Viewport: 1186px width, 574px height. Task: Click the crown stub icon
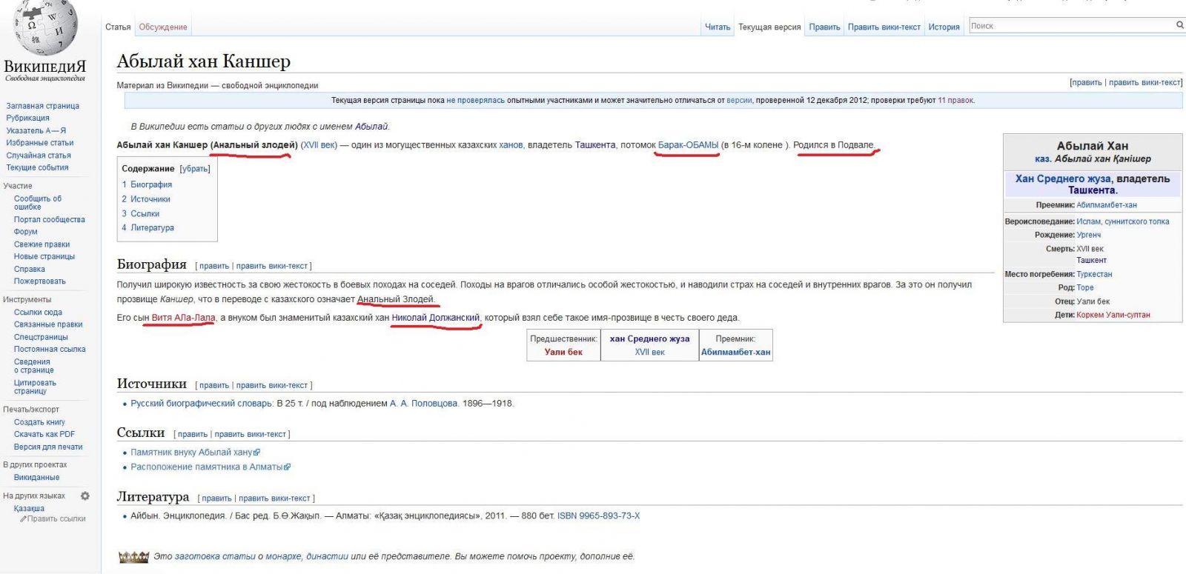[133, 557]
